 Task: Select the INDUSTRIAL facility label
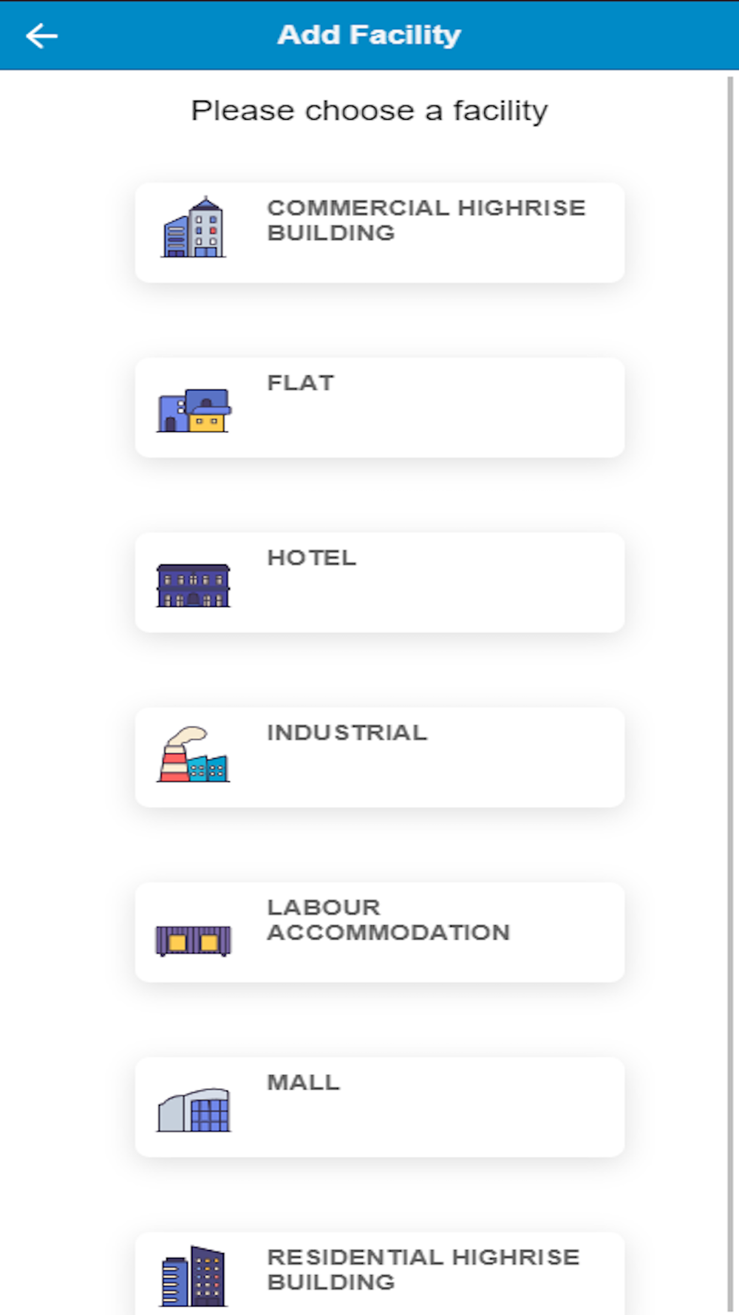347,732
